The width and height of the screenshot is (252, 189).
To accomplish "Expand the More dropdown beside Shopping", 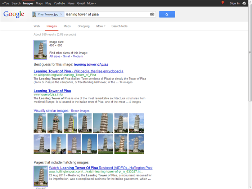I will 101,26.
